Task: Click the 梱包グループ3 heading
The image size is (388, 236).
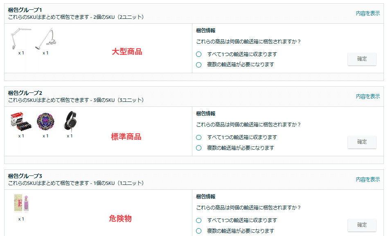Action: coord(25,176)
